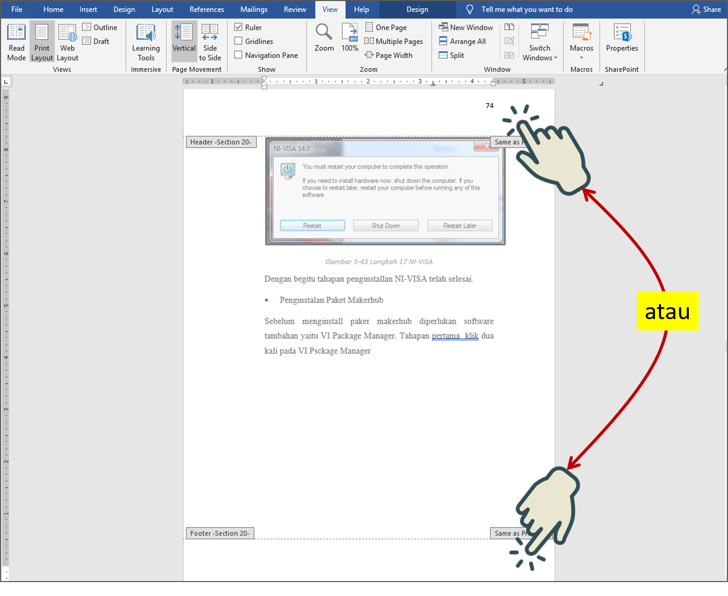Click the first line indent ruler marker
Screen dimensions: 728x596
[264, 78]
